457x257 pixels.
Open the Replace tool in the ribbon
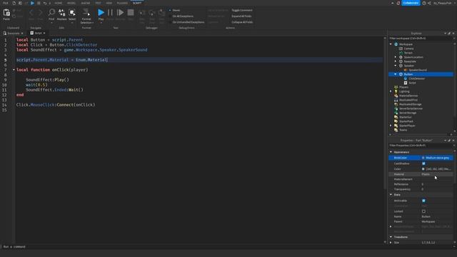coord(62,14)
